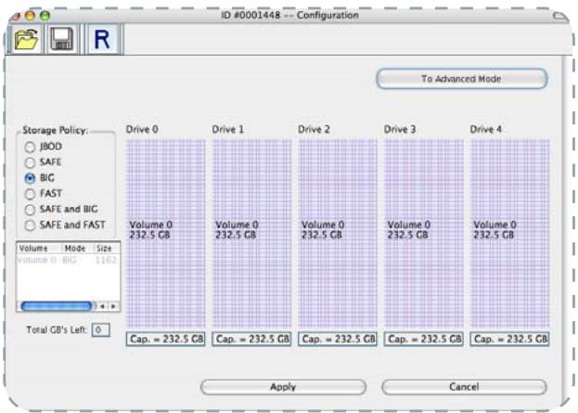This screenshot has width=578, height=413.
Task: Click Drive 0 capacity box
Action: 165,339
